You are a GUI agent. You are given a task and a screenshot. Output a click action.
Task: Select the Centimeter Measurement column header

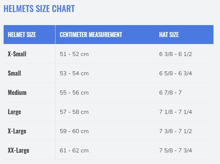[91, 35]
